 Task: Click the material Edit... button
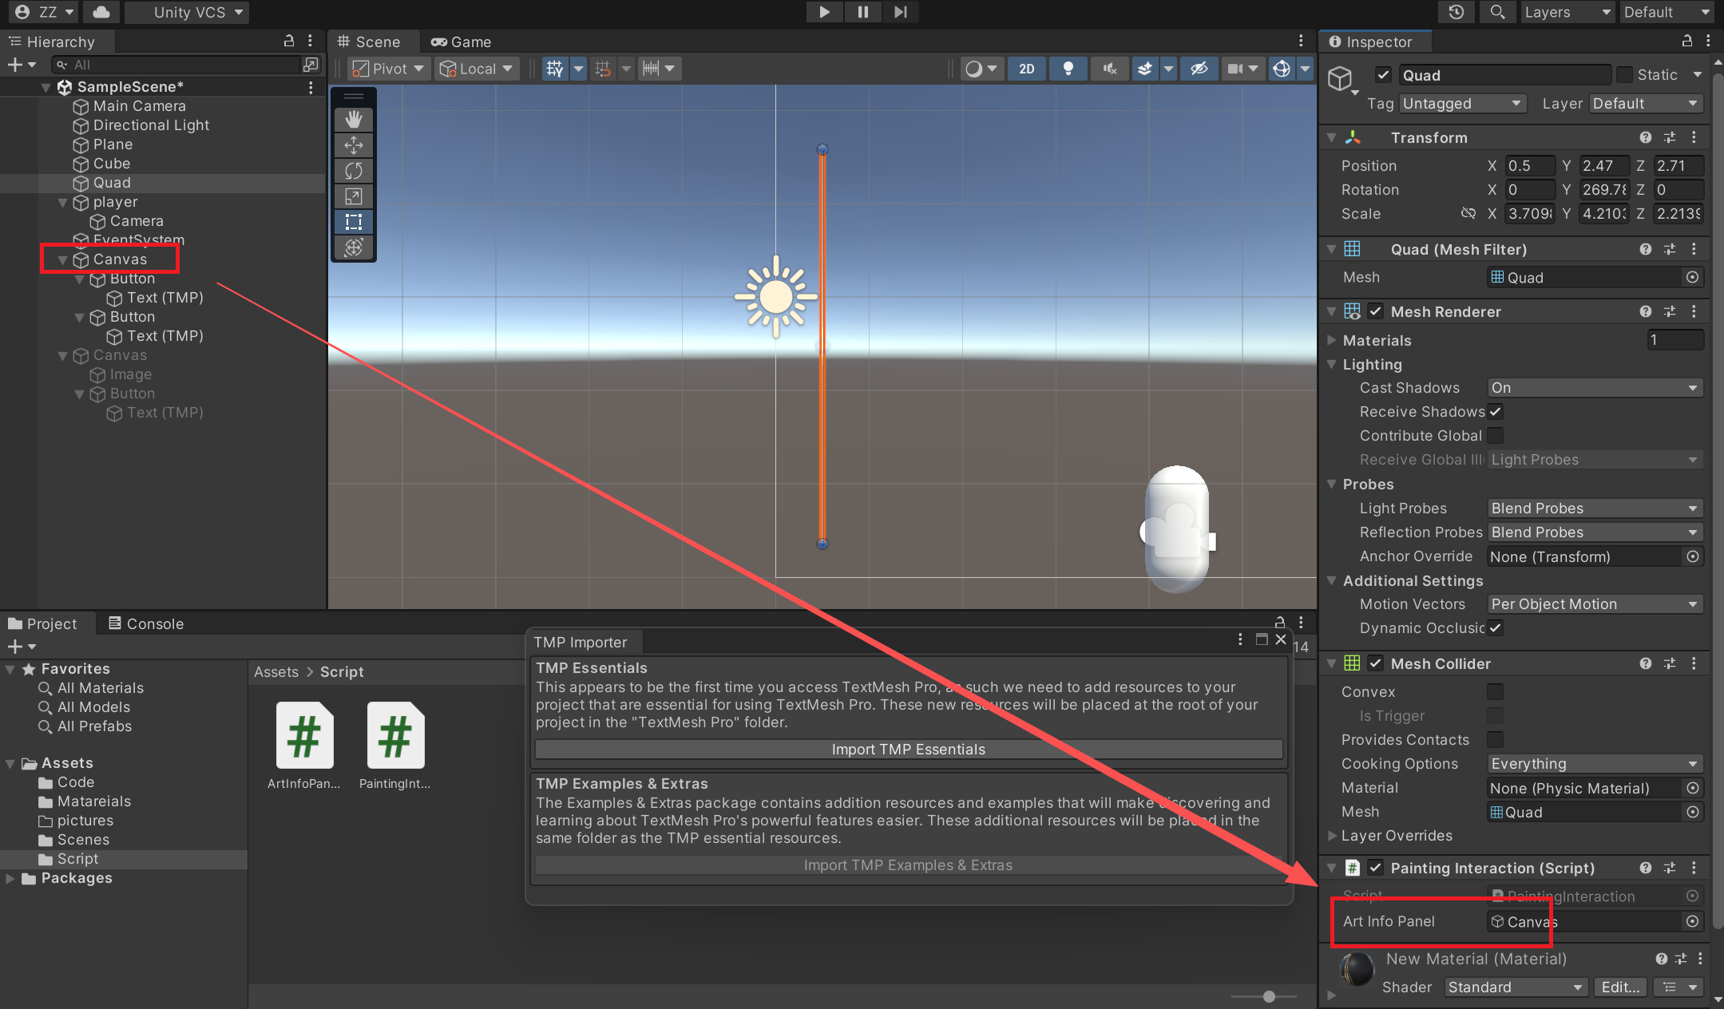tap(1619, 987)
